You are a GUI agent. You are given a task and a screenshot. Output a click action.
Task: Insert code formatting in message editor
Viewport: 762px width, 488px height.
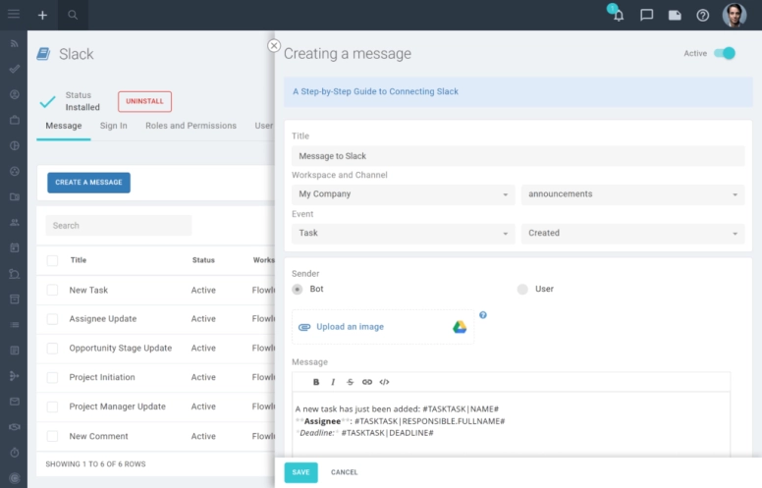pos(384,382)
